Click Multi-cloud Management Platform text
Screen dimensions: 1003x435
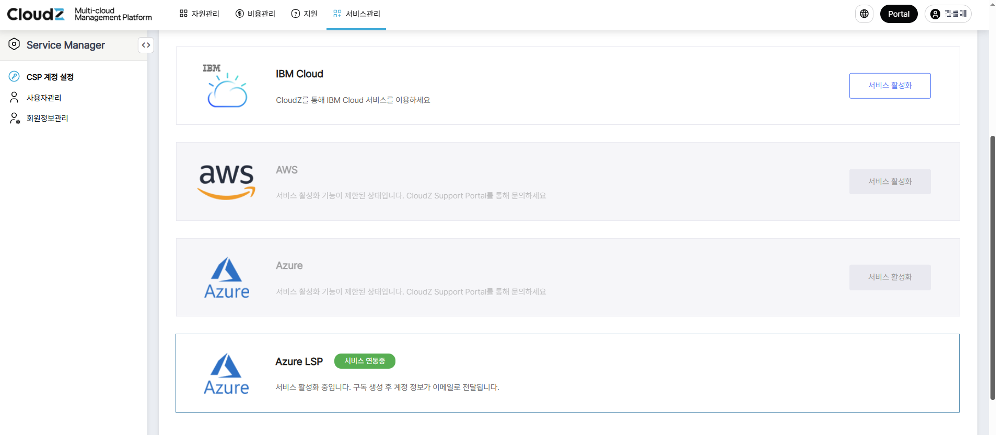click(113, 14)
